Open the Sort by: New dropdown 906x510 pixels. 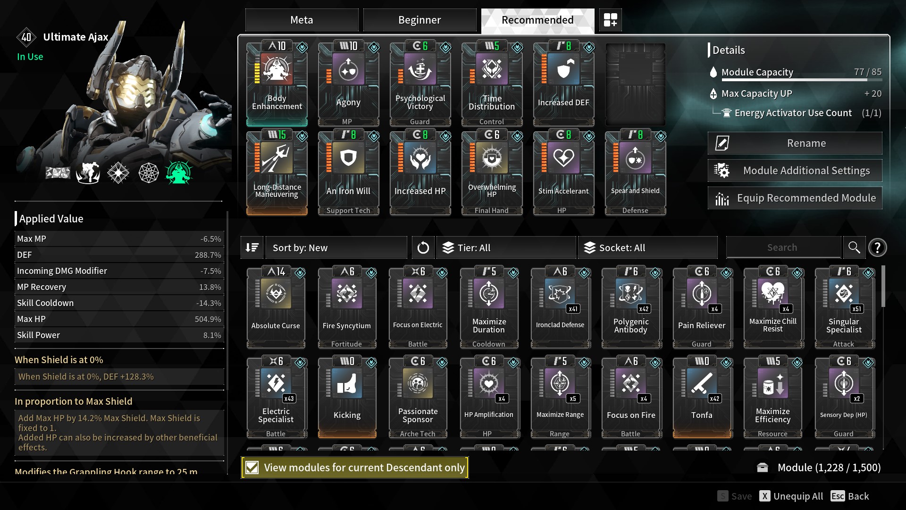click(336, 247)
